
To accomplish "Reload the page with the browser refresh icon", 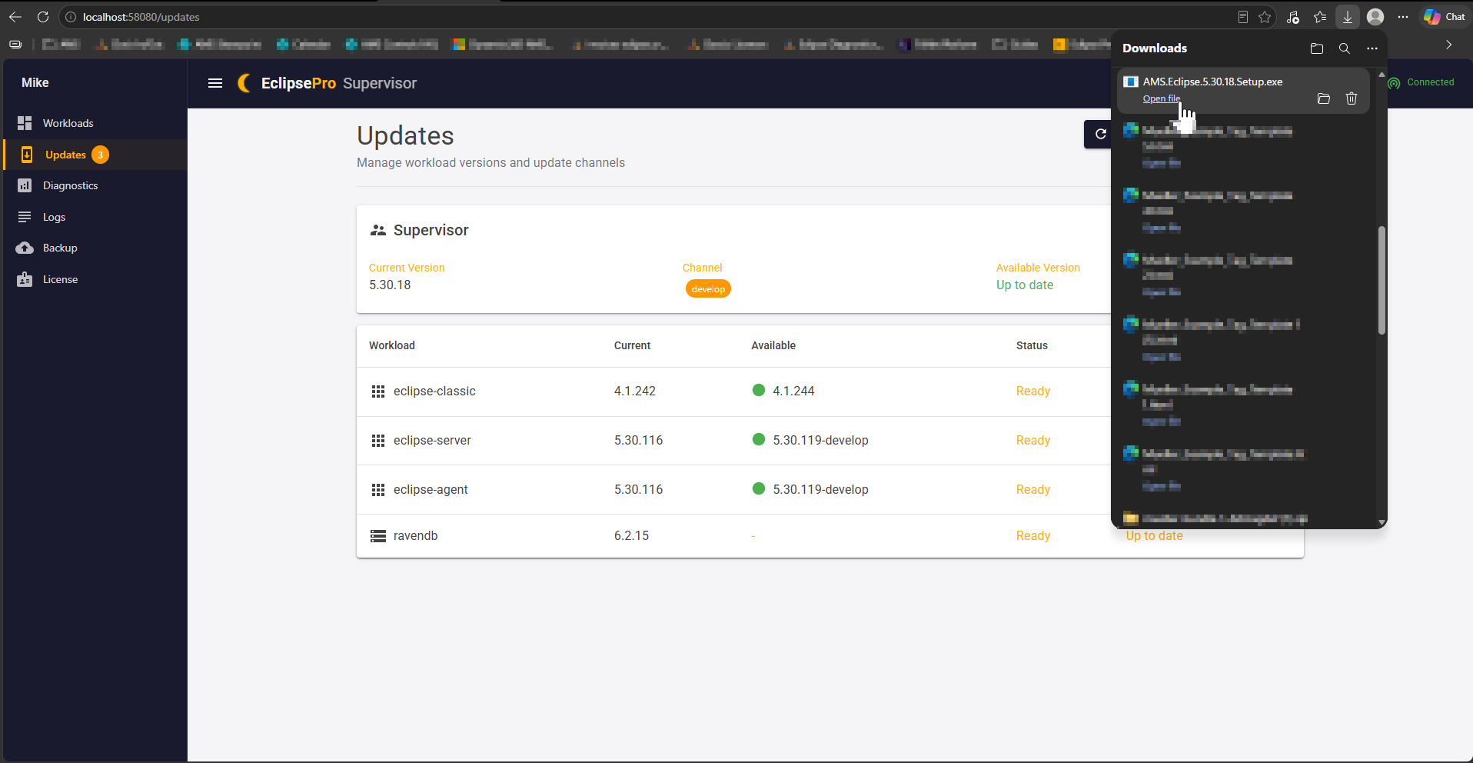I will pyautogui.click(x=43, y=17).
